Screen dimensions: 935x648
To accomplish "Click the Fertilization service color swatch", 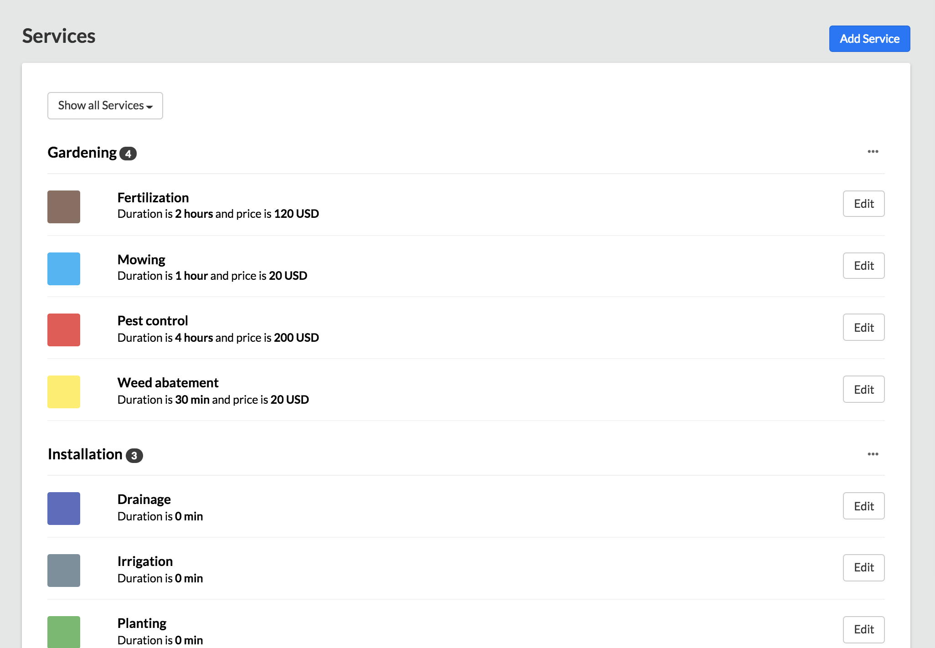I will [x=64, y=206].
